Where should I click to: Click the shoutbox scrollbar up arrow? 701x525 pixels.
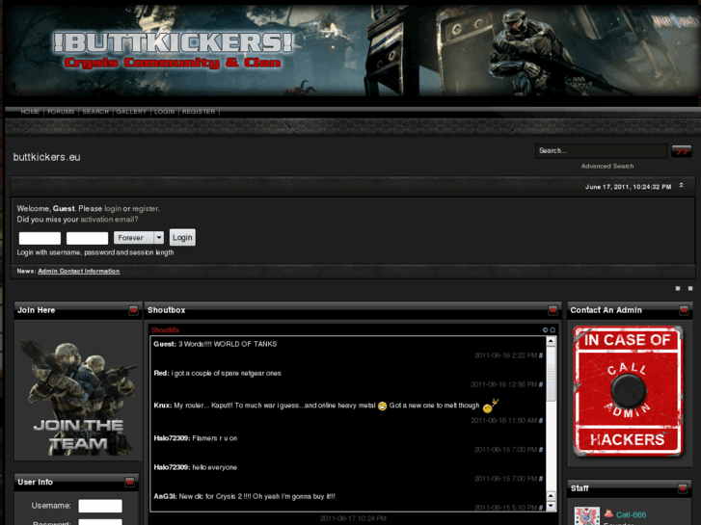(552, 342)
